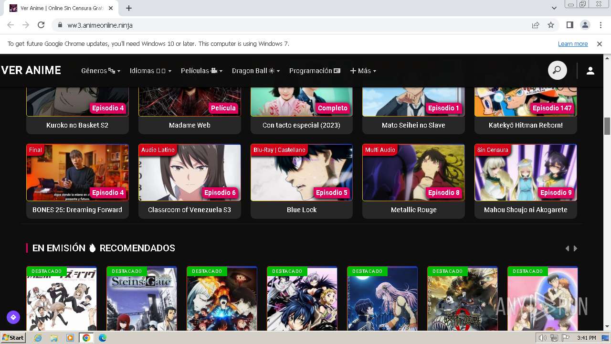Show next recommended carousel items
Viewport: 611px width, 344px height.
coord(575,248)
